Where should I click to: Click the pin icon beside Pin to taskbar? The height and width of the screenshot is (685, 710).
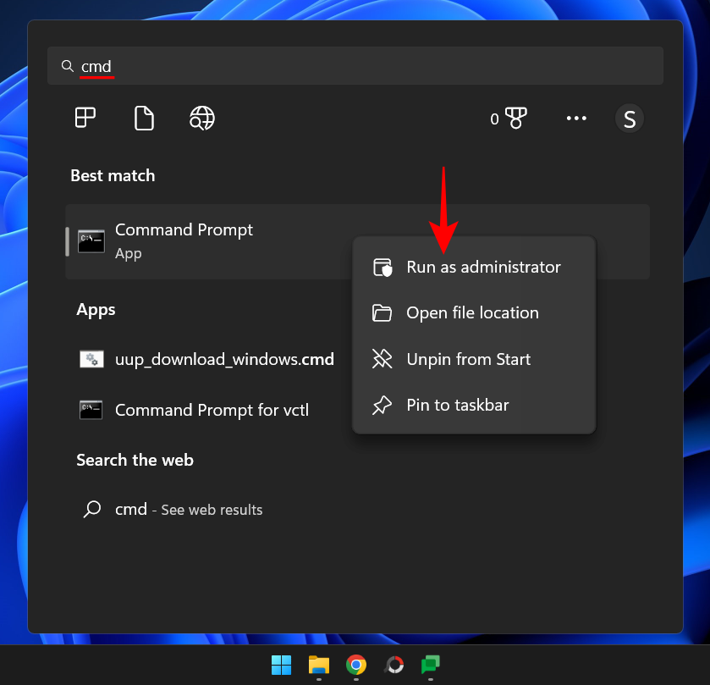click(382, 405)
